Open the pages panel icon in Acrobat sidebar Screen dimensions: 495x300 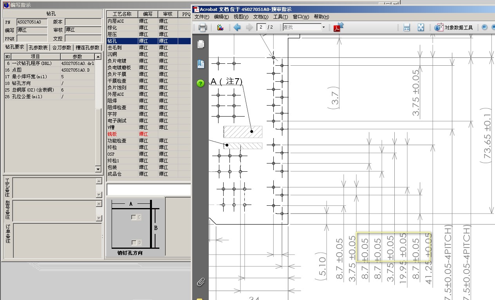coord(201,44)
